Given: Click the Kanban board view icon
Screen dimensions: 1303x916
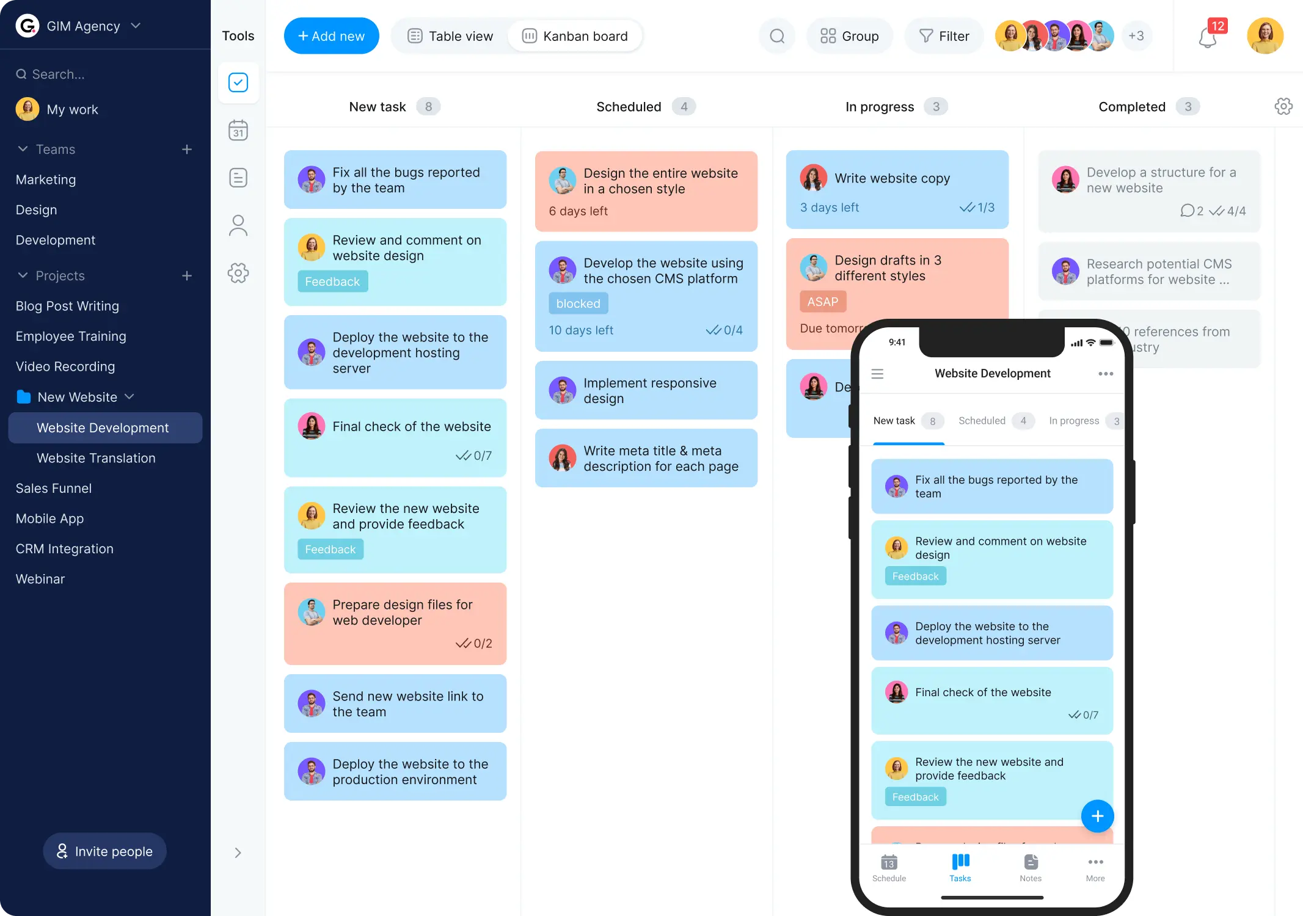Looking at the screenshot, I should click(530, 35).
